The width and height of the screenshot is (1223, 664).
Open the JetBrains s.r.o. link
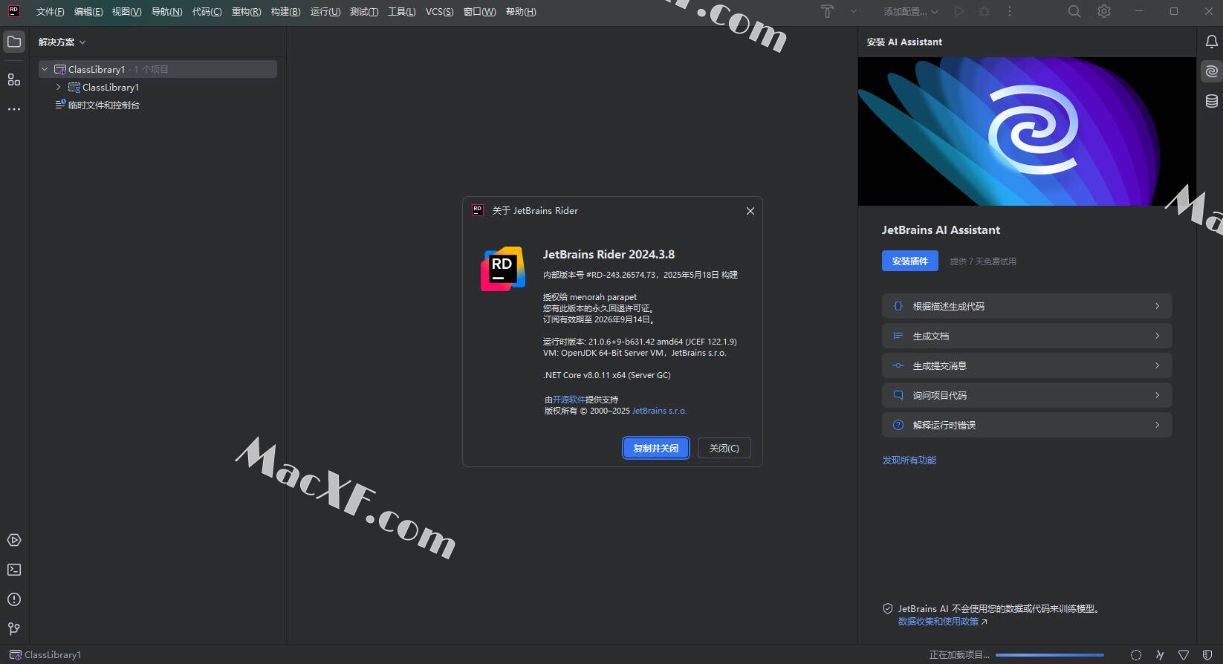coord(659,411)
